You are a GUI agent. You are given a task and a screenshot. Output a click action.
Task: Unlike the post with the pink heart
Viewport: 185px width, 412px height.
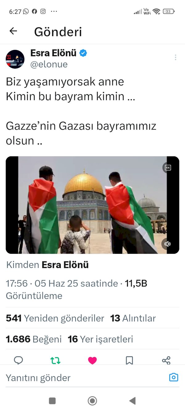(x=92, y=360)
